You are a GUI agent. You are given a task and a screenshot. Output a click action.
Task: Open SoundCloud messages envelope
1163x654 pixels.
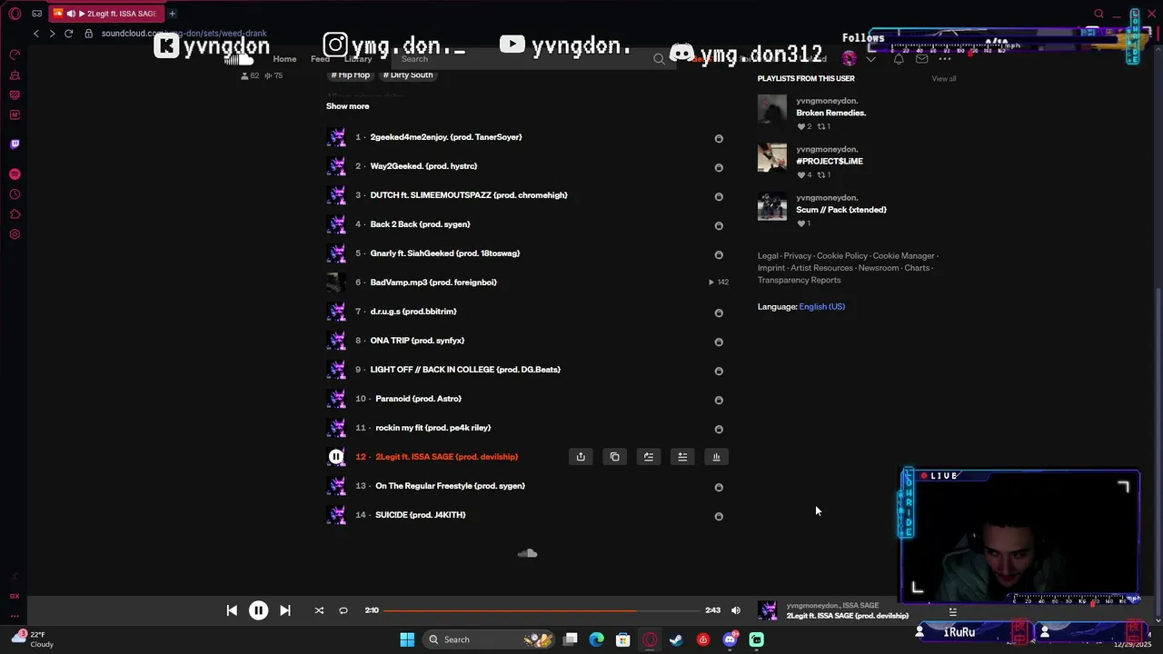(921, 59)
